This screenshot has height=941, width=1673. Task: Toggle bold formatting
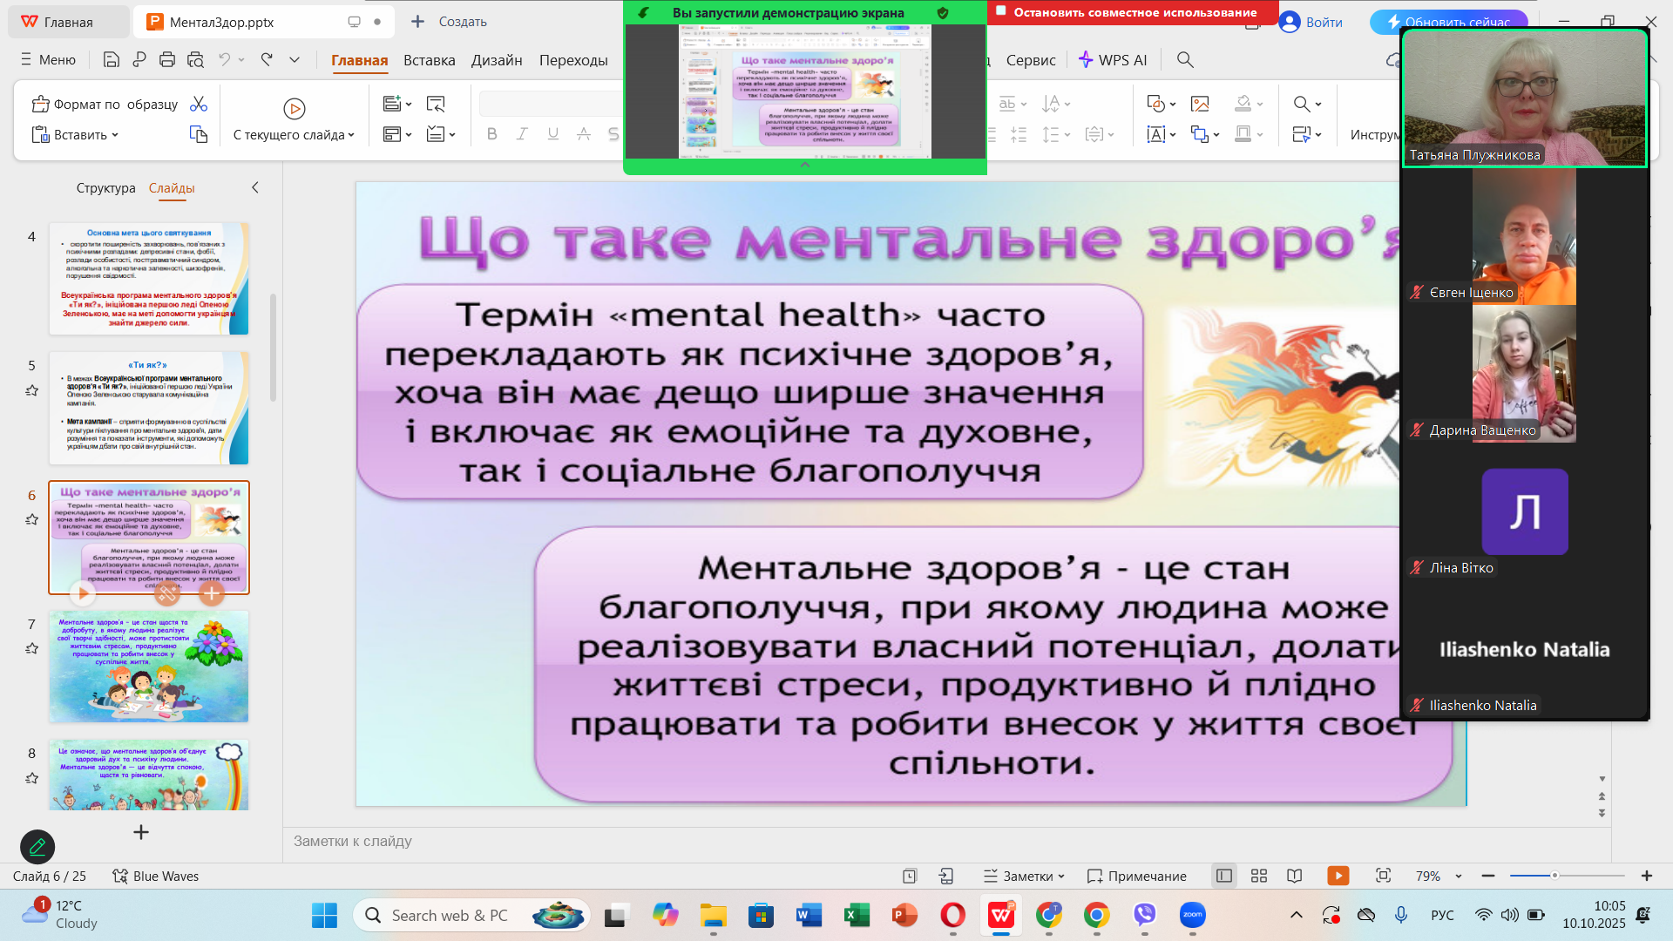click(x=491, y=134)
